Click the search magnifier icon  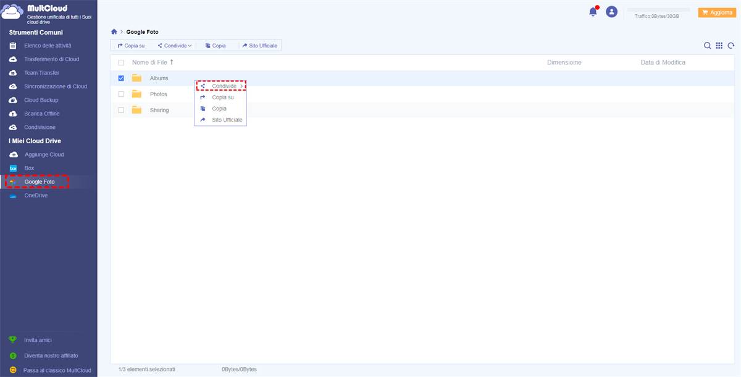tap(708, 46)
